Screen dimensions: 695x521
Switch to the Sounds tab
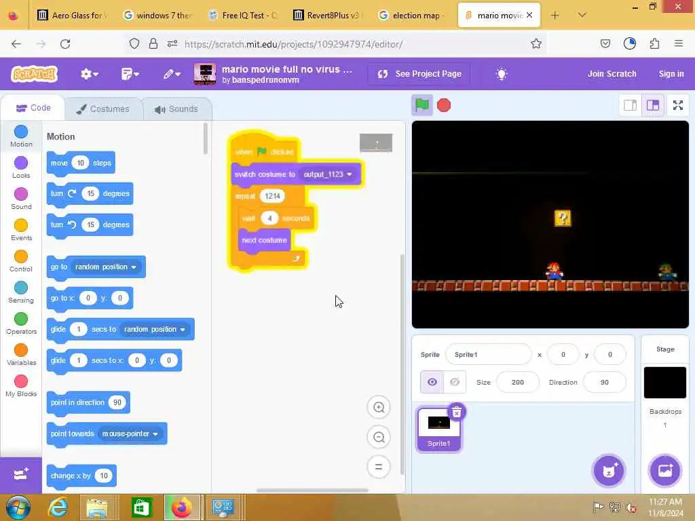point(176,109)
